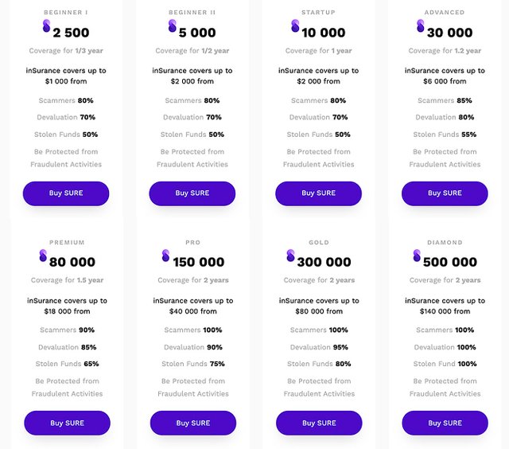Click the Premium plan token icon
509x449 pixels.
click(x=43, y=256)
